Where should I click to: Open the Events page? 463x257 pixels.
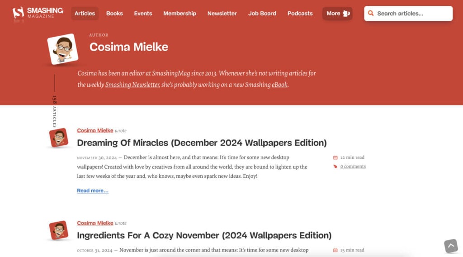click(x=143, y=14)
